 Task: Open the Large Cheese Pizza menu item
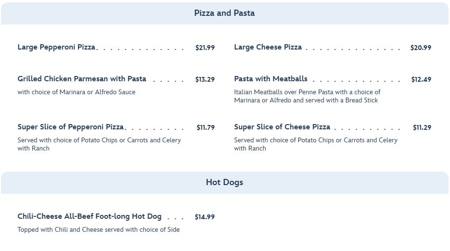(268, 47)
